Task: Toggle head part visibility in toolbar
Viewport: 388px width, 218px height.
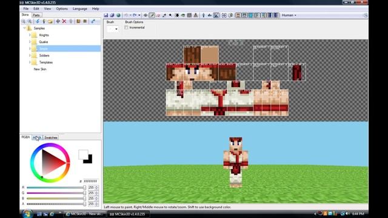Action: point(238,15)
